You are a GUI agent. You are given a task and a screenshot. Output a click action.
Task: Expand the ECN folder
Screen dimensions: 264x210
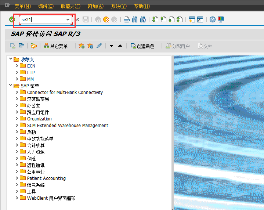17,66
